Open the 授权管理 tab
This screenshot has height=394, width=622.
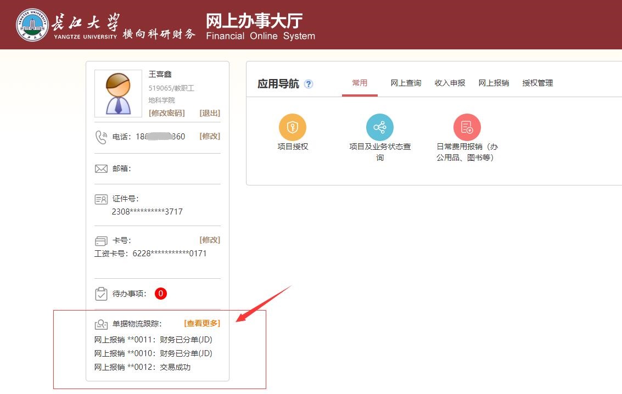(537, 83)
